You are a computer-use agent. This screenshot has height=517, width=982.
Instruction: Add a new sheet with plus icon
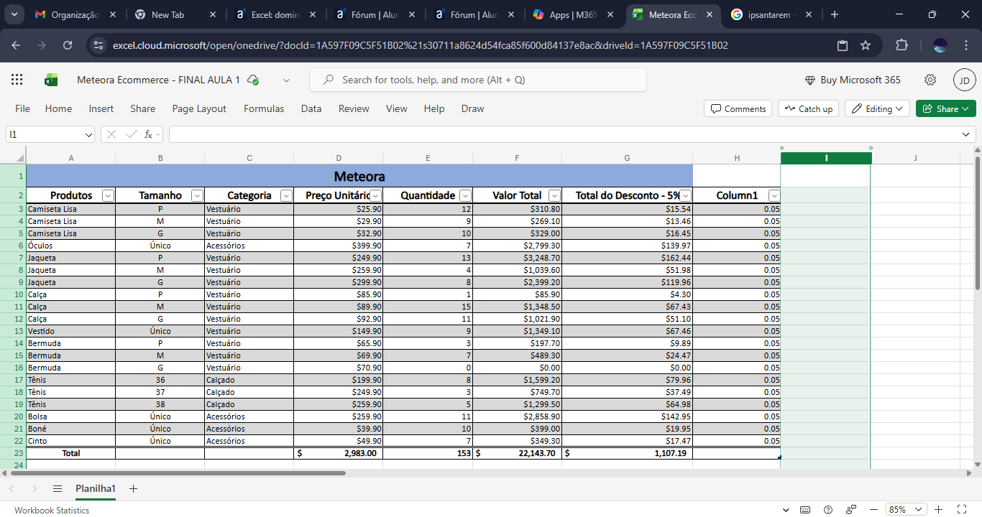click(x=133, y=488)
